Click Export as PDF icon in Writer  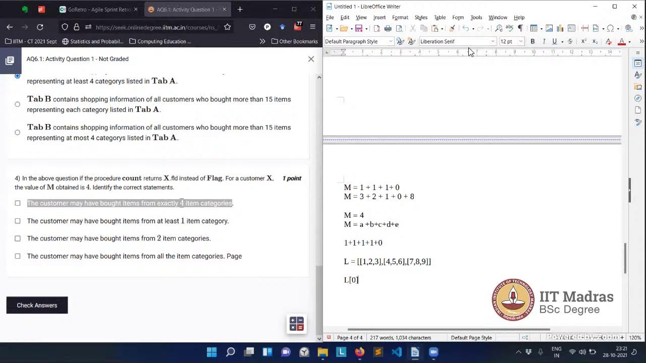coord(376,28)
